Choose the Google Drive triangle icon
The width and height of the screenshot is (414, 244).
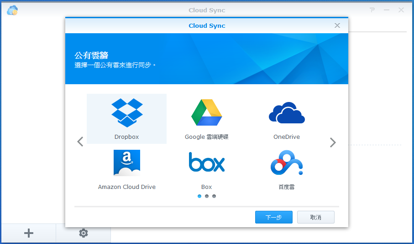pos(207,112)
